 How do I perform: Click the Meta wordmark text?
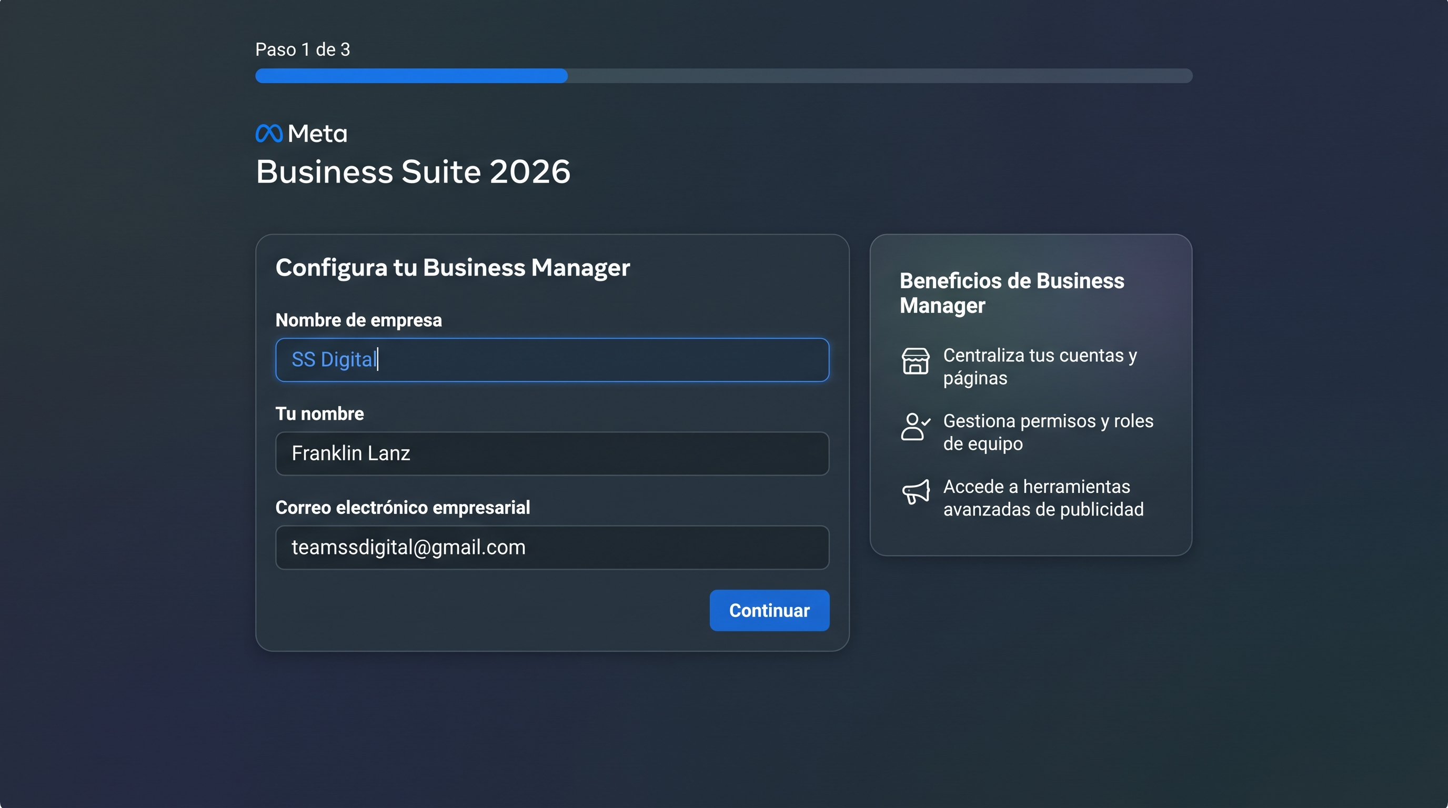318,134
